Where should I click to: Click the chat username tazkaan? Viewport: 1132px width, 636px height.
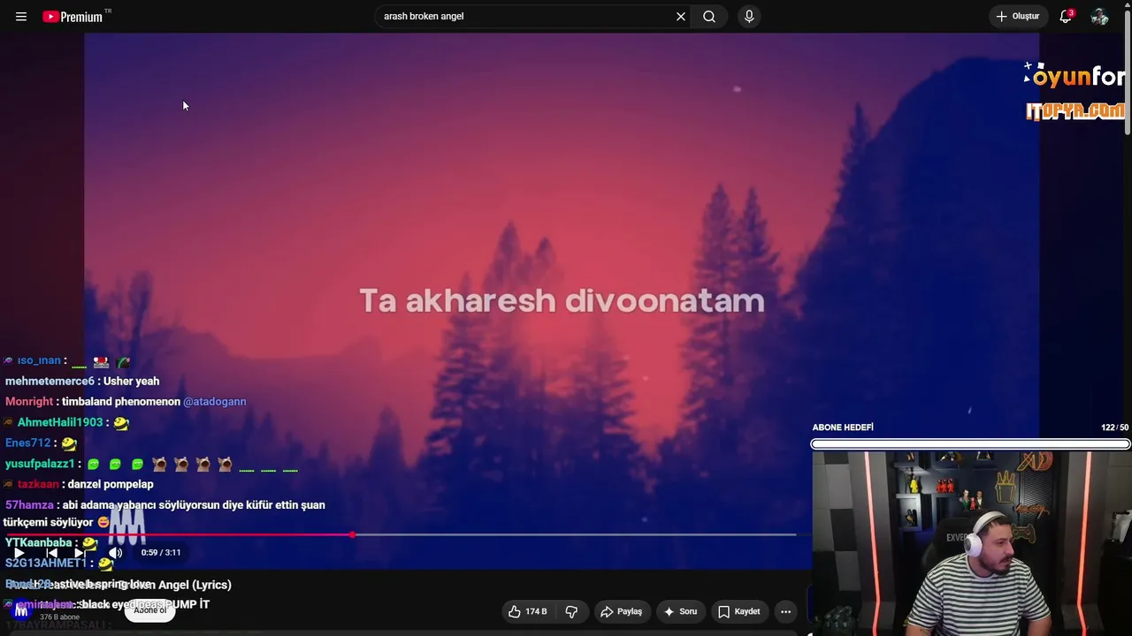(x=38, y=484)
